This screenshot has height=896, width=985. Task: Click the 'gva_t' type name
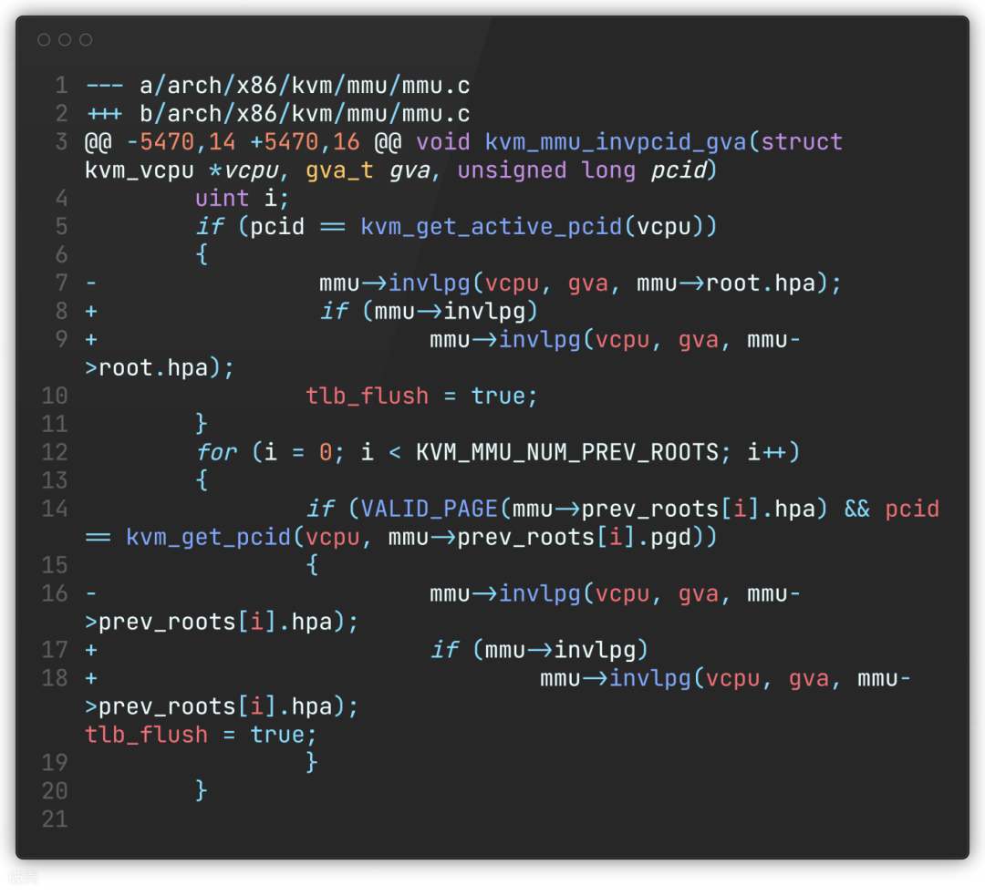click(339, 170)
